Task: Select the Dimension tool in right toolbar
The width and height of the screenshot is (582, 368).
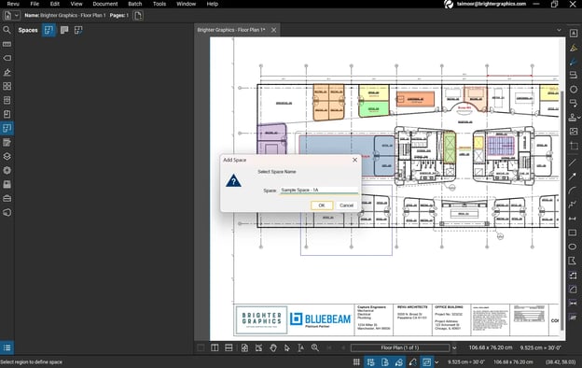Action: [573, 219]
